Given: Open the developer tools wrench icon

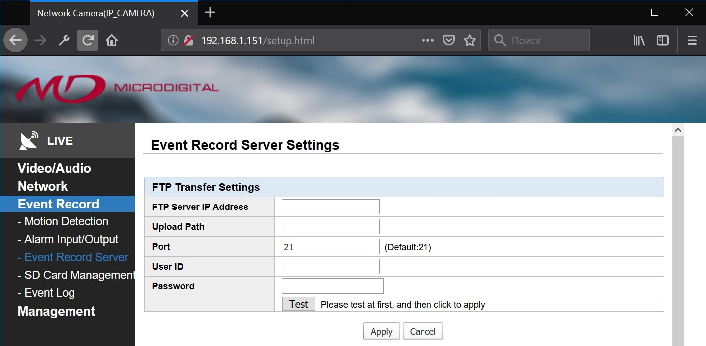Looking at the screenshot, I should 64,41.
